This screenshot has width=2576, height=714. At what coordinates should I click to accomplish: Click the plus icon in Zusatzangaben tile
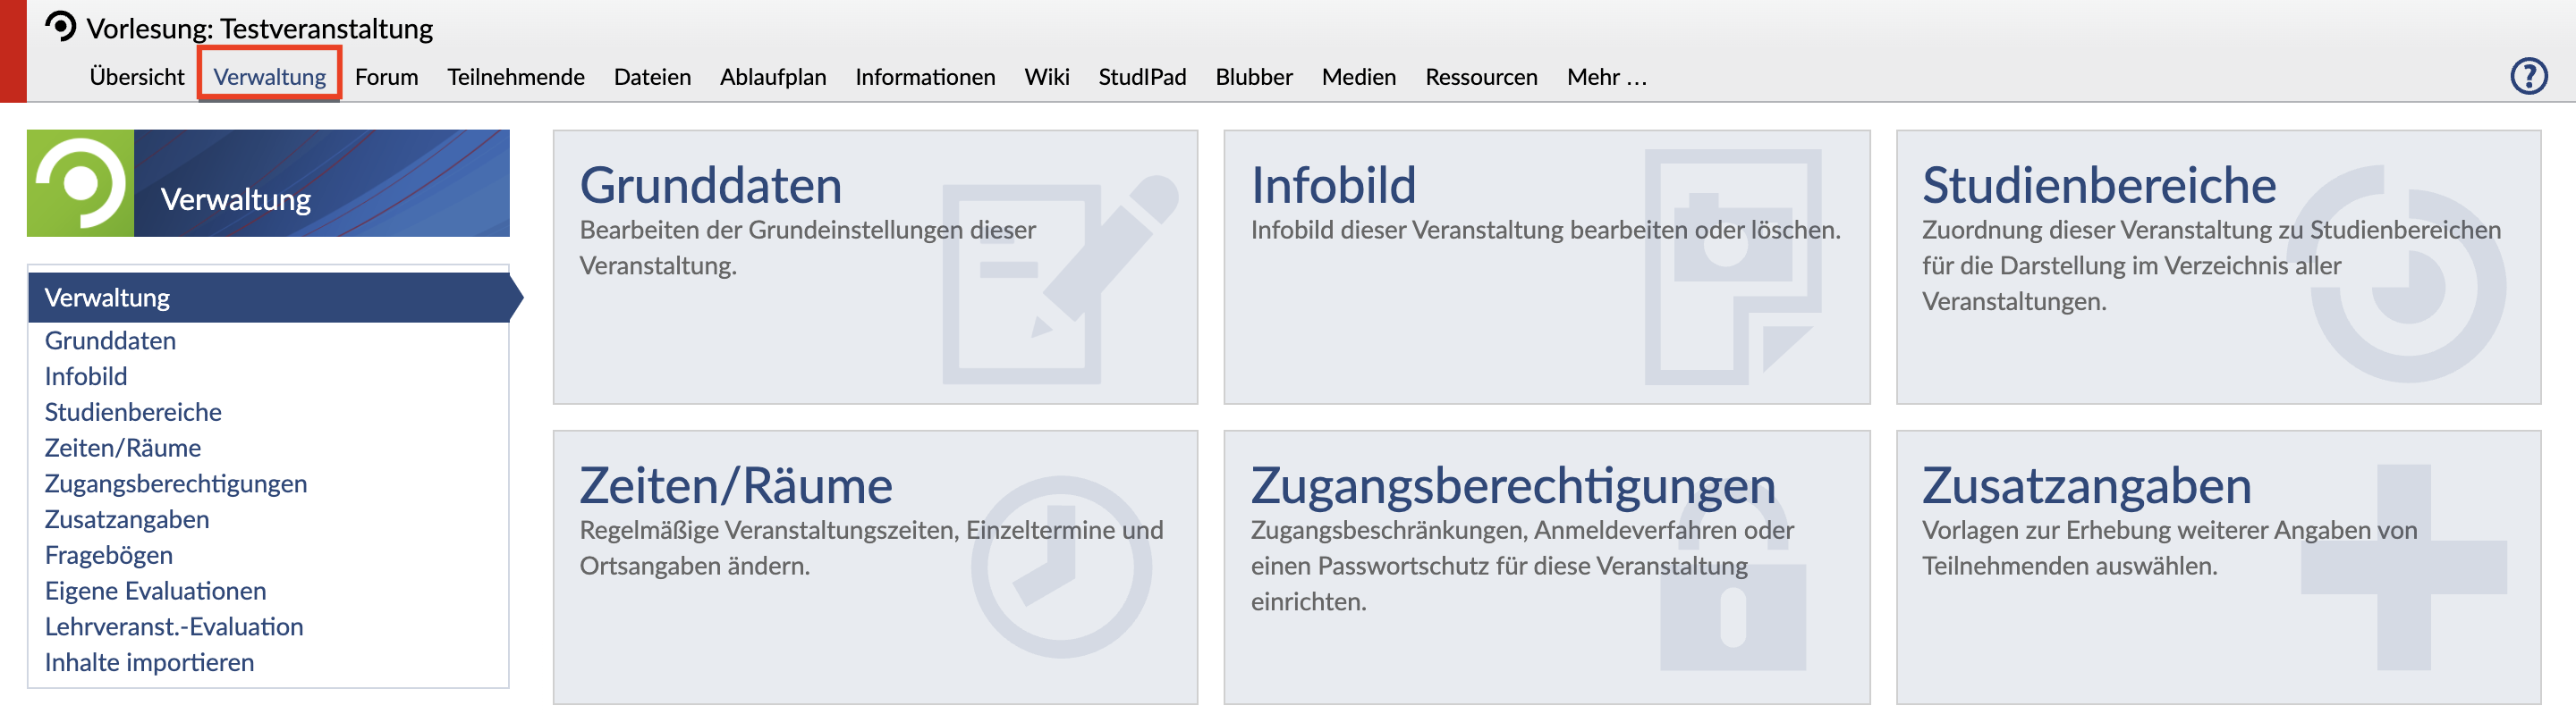tap(2403, 567)
